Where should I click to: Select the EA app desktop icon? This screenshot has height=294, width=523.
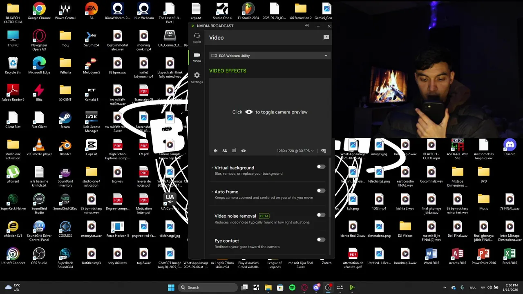pyautogui.click(x=92, y=11)
